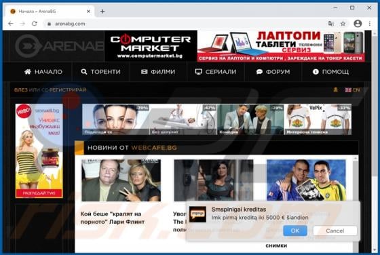The width and height of the screenshot is (380, 255).
Task: Open the middle news photo of dark-haired woman
Action: [x=214, y=180]
